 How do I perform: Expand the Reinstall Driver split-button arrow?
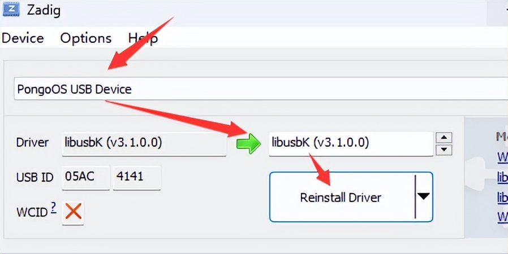point(424,196)
